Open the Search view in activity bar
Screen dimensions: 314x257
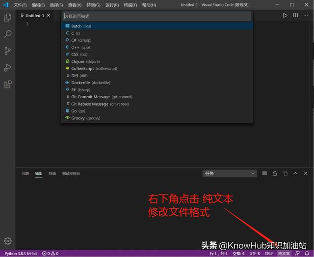[8, 34]
